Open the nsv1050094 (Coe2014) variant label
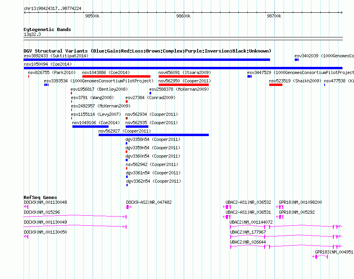The width and height of the screenshot is (354, 279). click(48, 64)
